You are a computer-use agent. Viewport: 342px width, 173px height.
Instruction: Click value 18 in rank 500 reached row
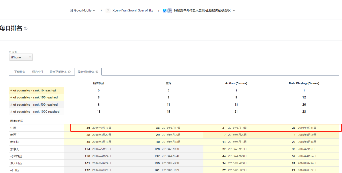click(236, 104)
